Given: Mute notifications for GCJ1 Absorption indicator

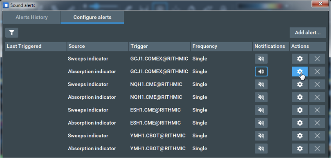Looking at the screenshot, I should point(261,72).
